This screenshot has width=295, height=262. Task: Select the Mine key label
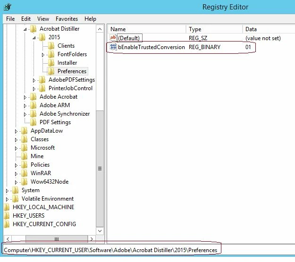[37, 156]
